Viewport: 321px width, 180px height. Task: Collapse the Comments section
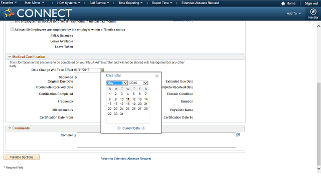[x=10, y=128]
